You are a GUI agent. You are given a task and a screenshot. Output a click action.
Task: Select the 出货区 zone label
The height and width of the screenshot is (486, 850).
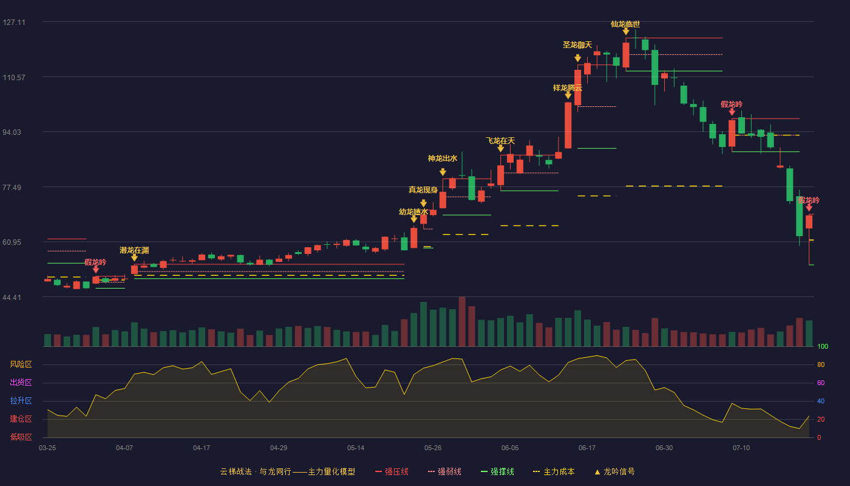tap(21, 383)
